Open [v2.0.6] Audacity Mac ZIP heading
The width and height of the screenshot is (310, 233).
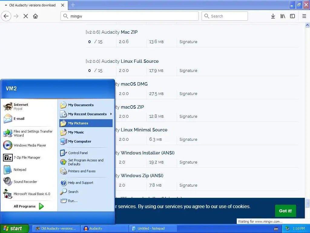[x=111, y=32]
